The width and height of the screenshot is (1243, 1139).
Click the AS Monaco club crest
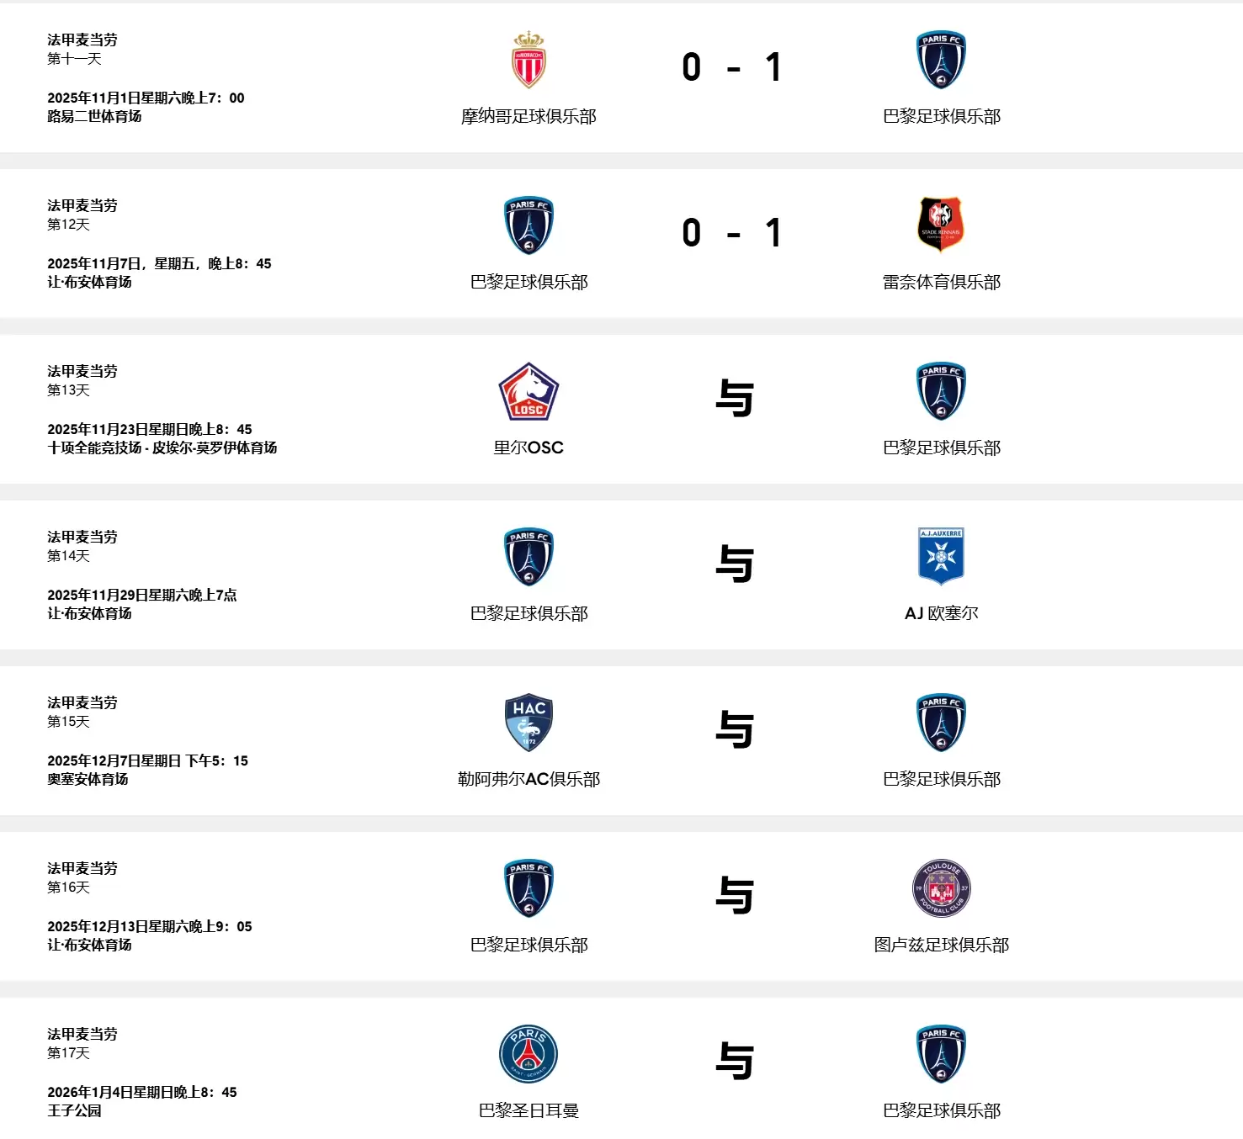tap(529, 61)
